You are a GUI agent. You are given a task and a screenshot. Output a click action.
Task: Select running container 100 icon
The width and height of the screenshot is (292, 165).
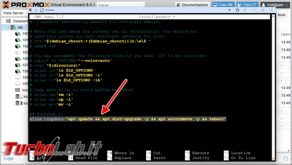click(x=18, y=34)
